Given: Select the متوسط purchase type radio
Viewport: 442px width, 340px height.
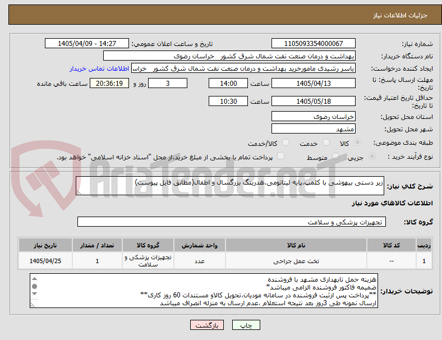Looking at the screenshot, I should pos(336,157).
